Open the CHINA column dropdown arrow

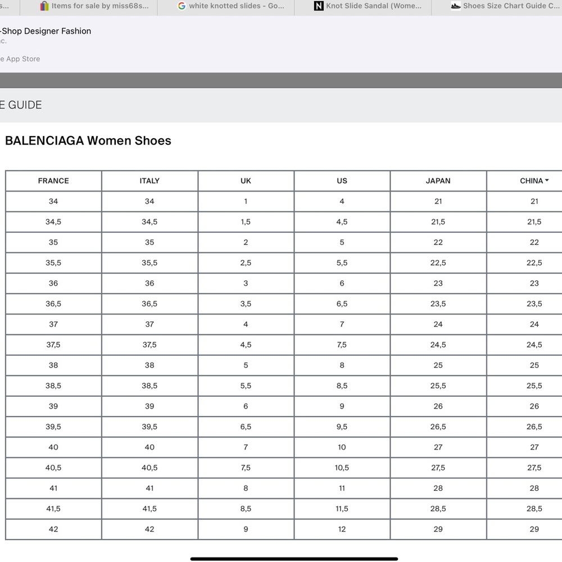547,181
